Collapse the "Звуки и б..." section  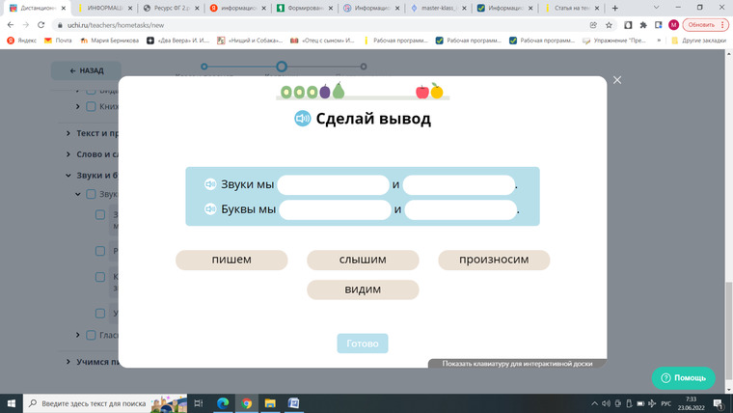pos(68,176)
